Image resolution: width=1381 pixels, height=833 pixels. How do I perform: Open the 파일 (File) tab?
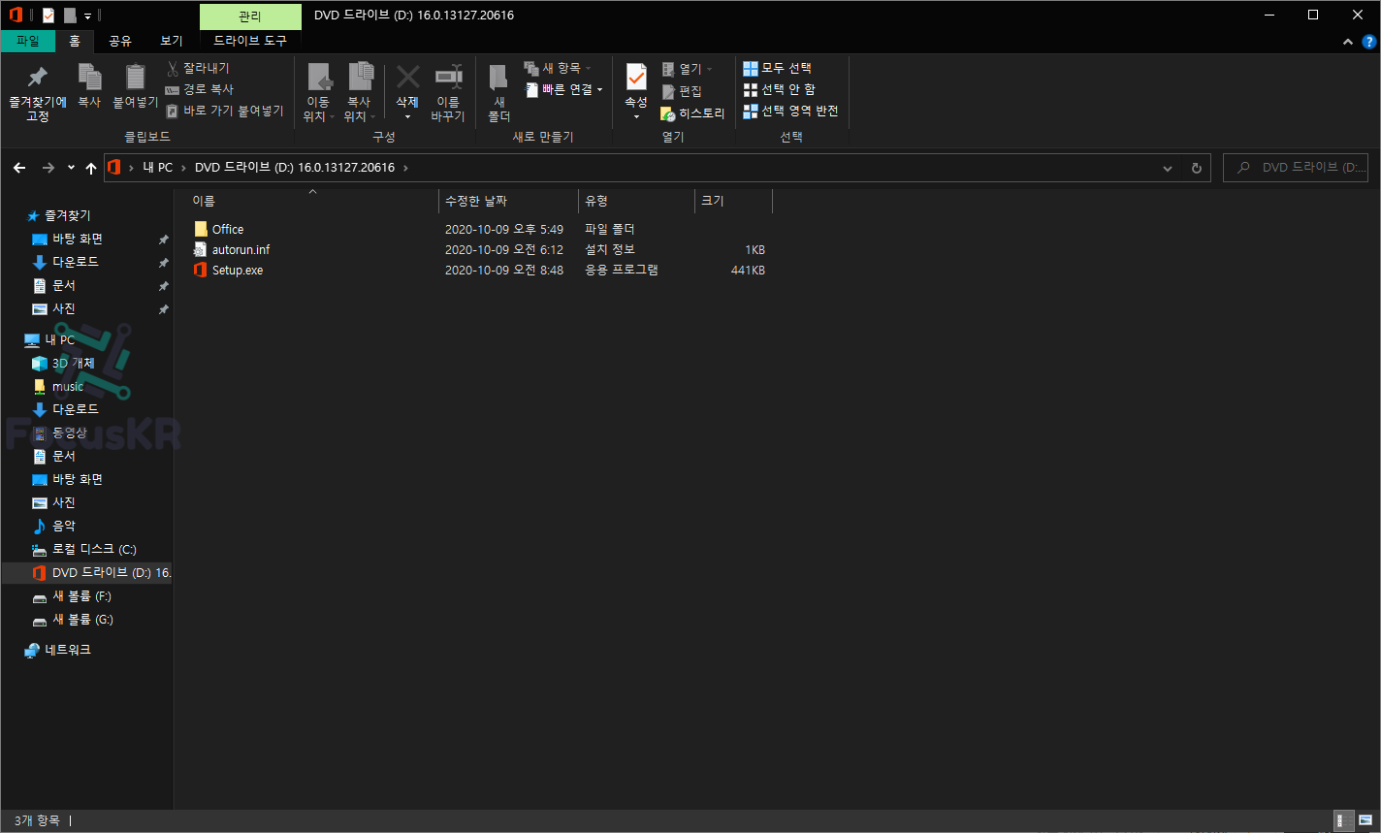(28, 41)
